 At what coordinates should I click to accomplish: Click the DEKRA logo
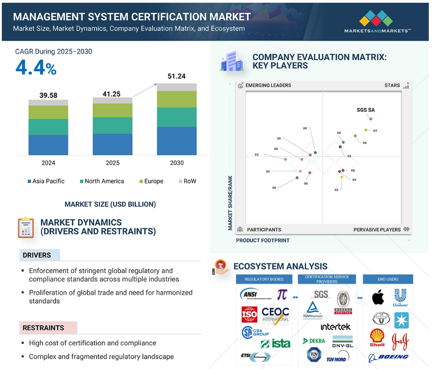pos(314,341)
